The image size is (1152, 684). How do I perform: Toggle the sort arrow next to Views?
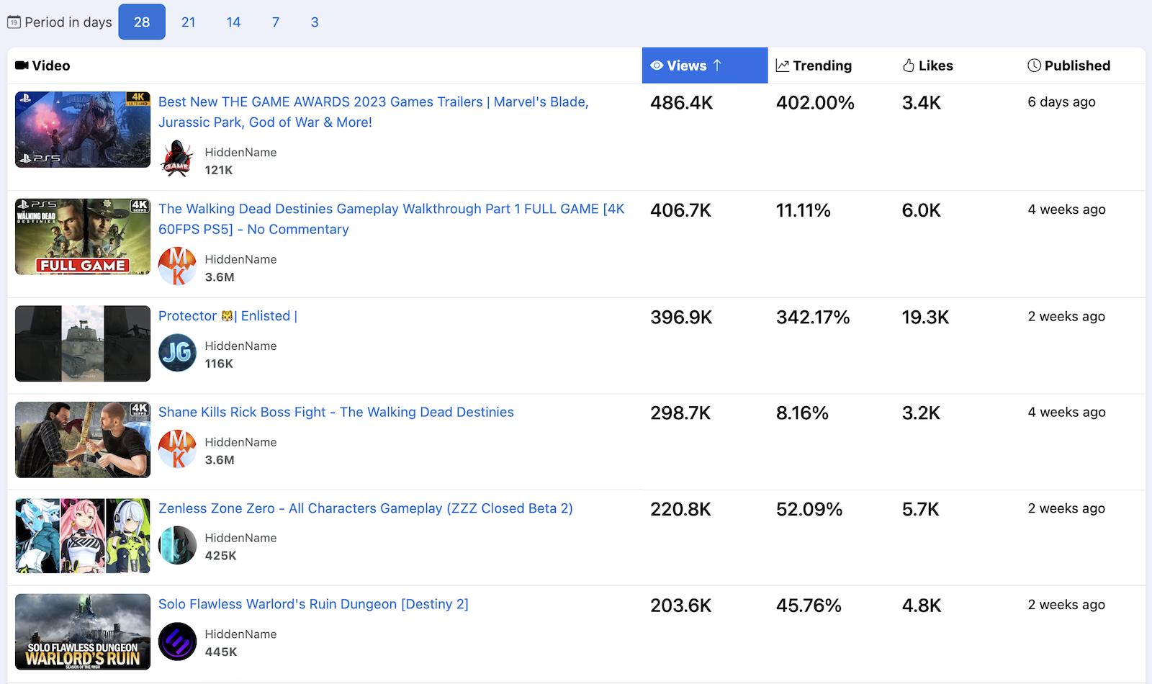tap(717, 66)
